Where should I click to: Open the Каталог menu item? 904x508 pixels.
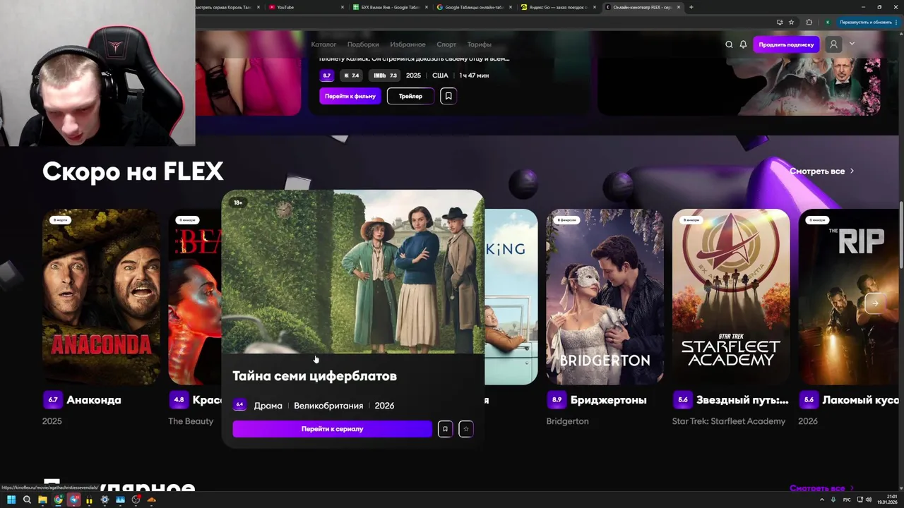pyautogui.click(x=323, y=44)
